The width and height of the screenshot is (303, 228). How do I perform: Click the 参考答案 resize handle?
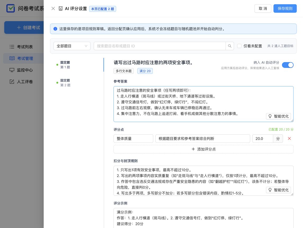coord(292,120)
